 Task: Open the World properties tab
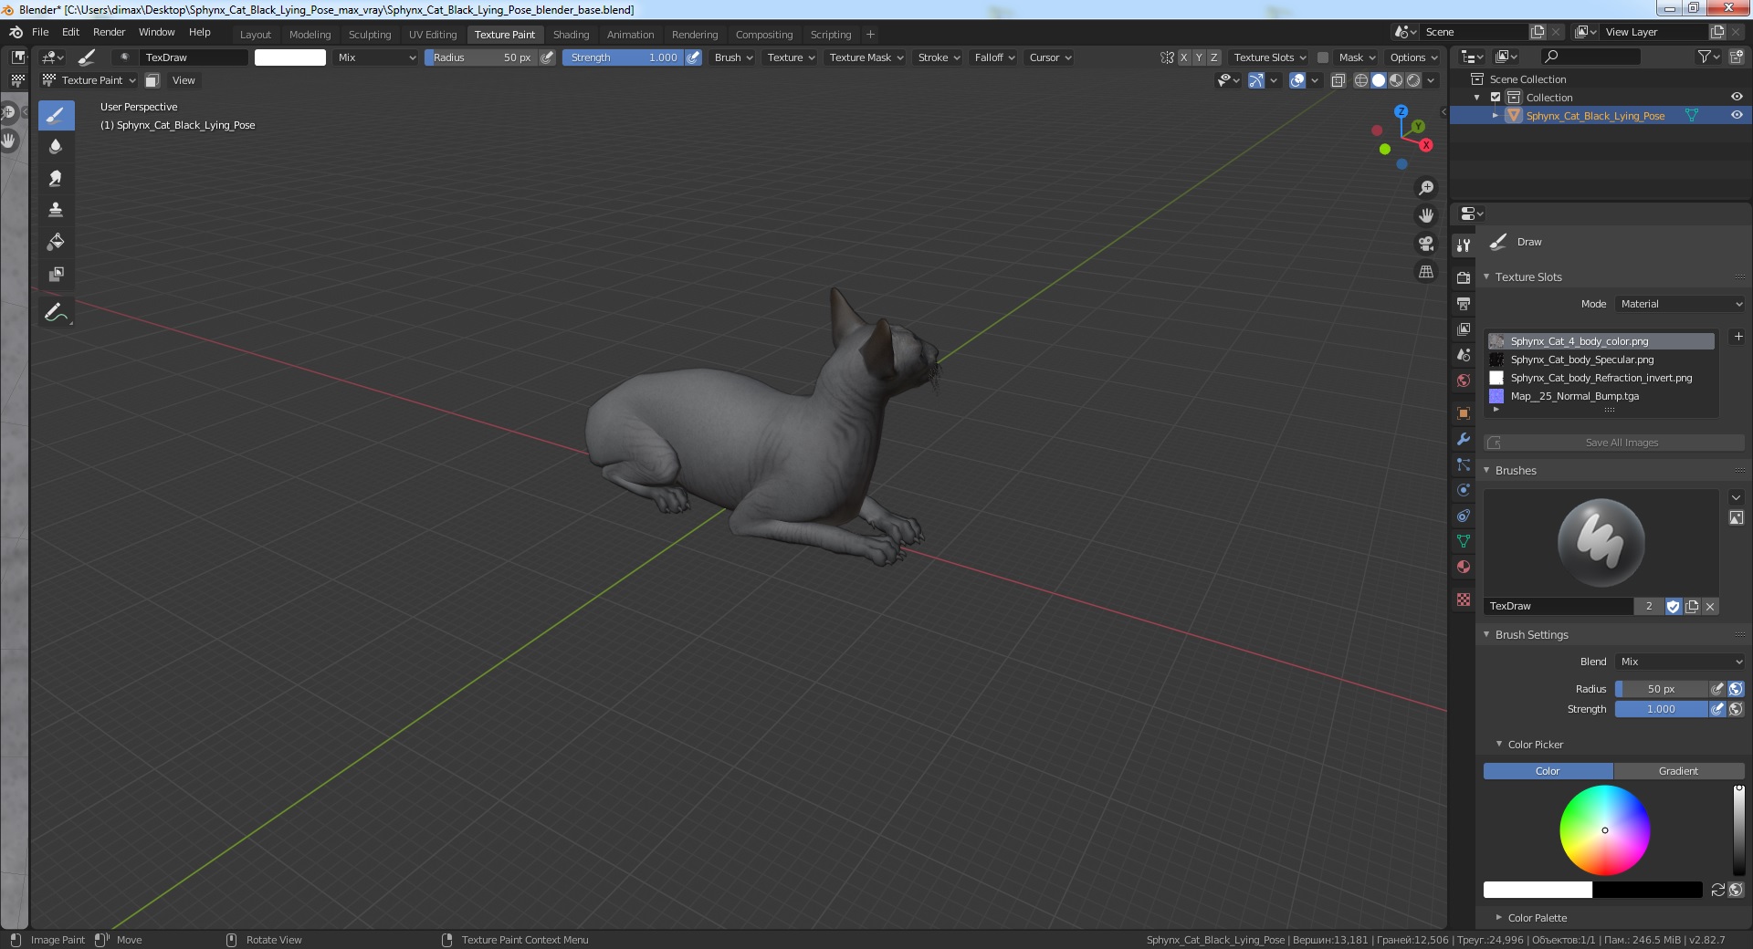(x=1464, y=381)
